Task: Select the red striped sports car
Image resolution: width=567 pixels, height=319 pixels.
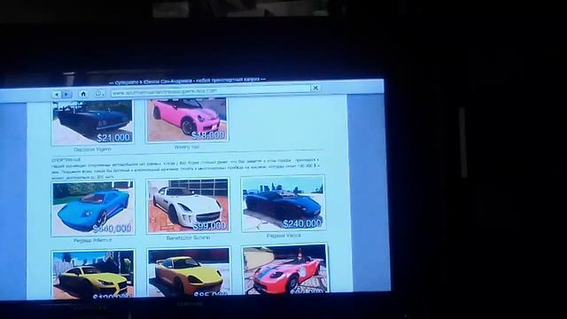Action: click(x=285, y=268)
